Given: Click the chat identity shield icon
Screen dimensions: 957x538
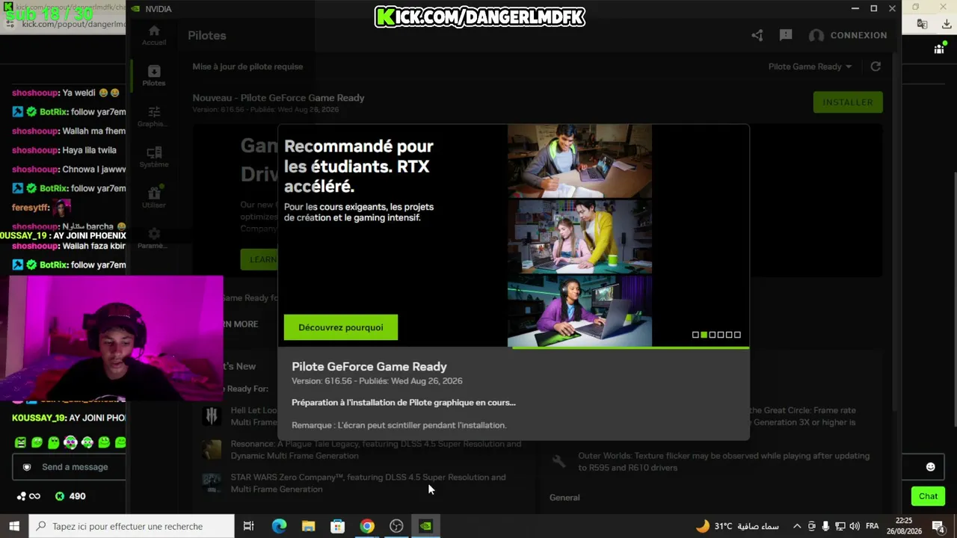Looking at the screenshot, I should click(28, 467).
